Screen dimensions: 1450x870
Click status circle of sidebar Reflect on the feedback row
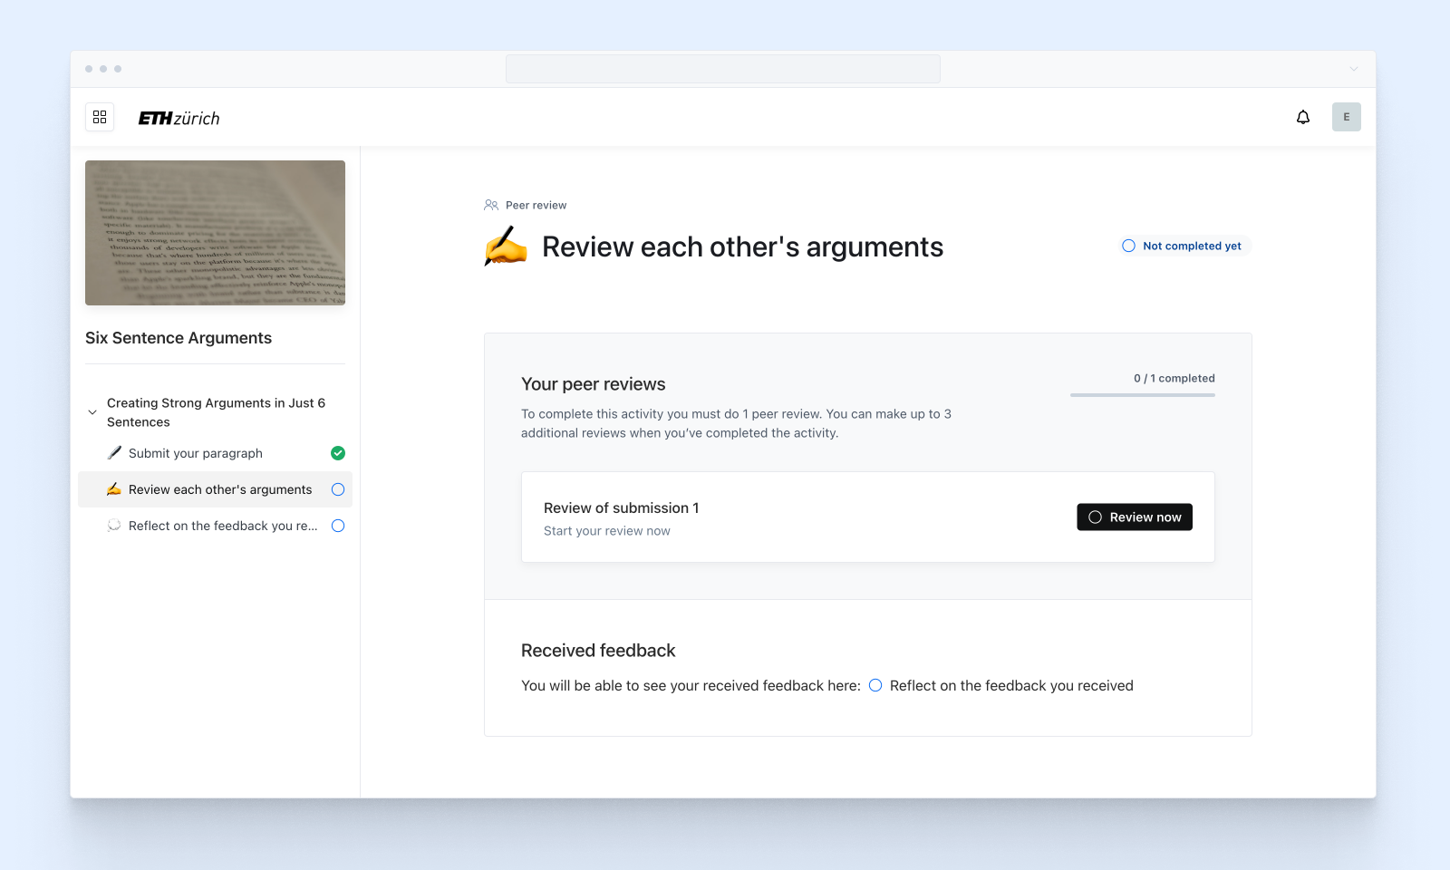(x=338, y=526)
